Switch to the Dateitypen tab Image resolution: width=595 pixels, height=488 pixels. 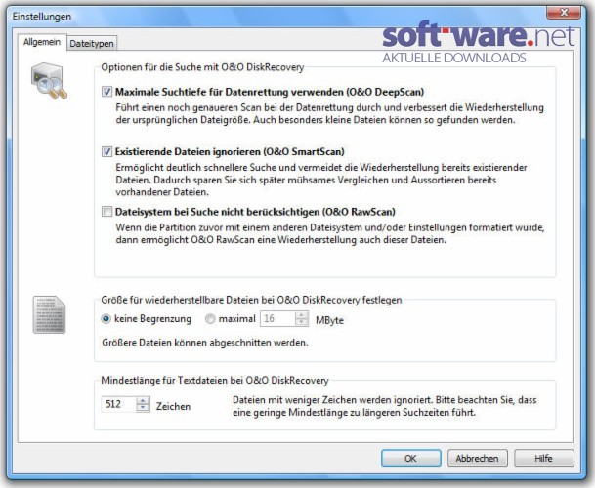point(92,43)
